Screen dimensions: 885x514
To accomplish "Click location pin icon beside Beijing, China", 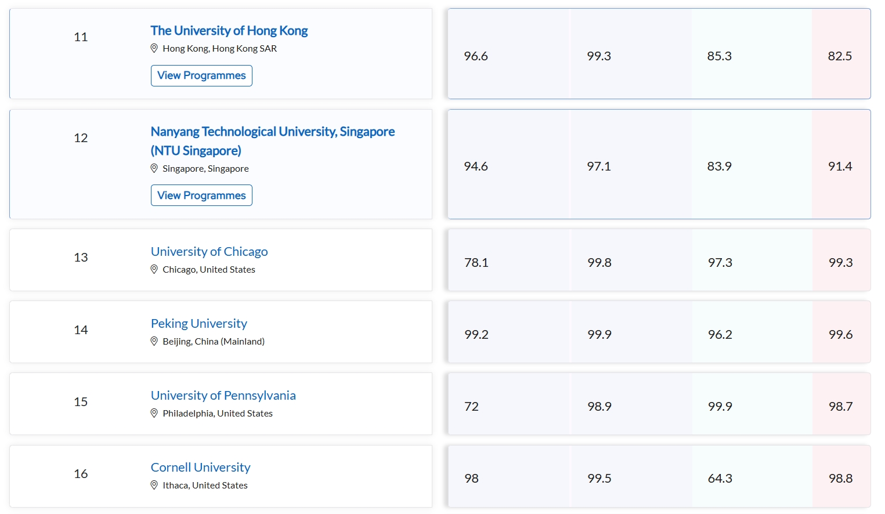I will click(x=154, y=341).
